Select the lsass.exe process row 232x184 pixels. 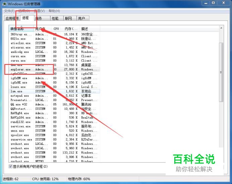[x=54, y=87]
